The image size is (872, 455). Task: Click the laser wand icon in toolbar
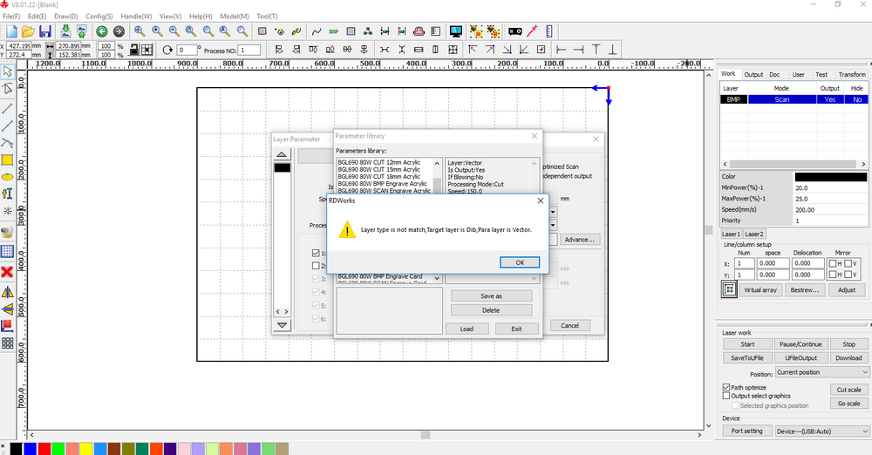tap(532, 31)
